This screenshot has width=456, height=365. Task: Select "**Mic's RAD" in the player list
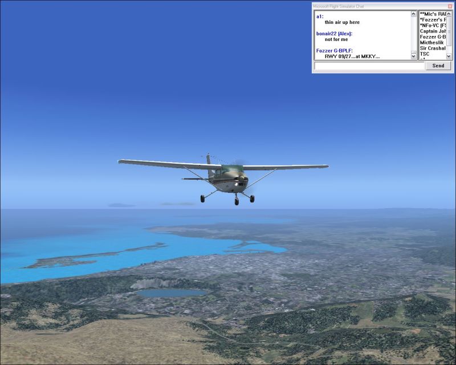point(433,14)
